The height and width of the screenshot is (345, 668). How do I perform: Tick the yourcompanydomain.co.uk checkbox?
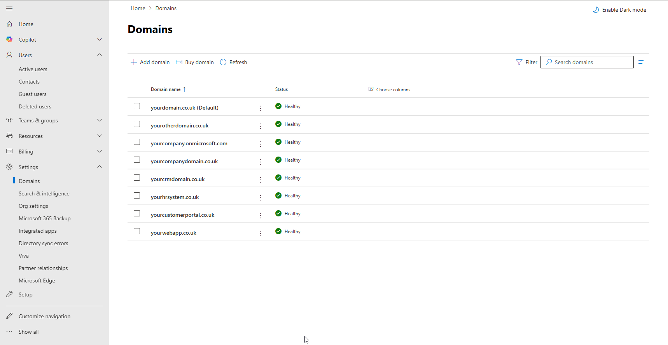(137, 160)
